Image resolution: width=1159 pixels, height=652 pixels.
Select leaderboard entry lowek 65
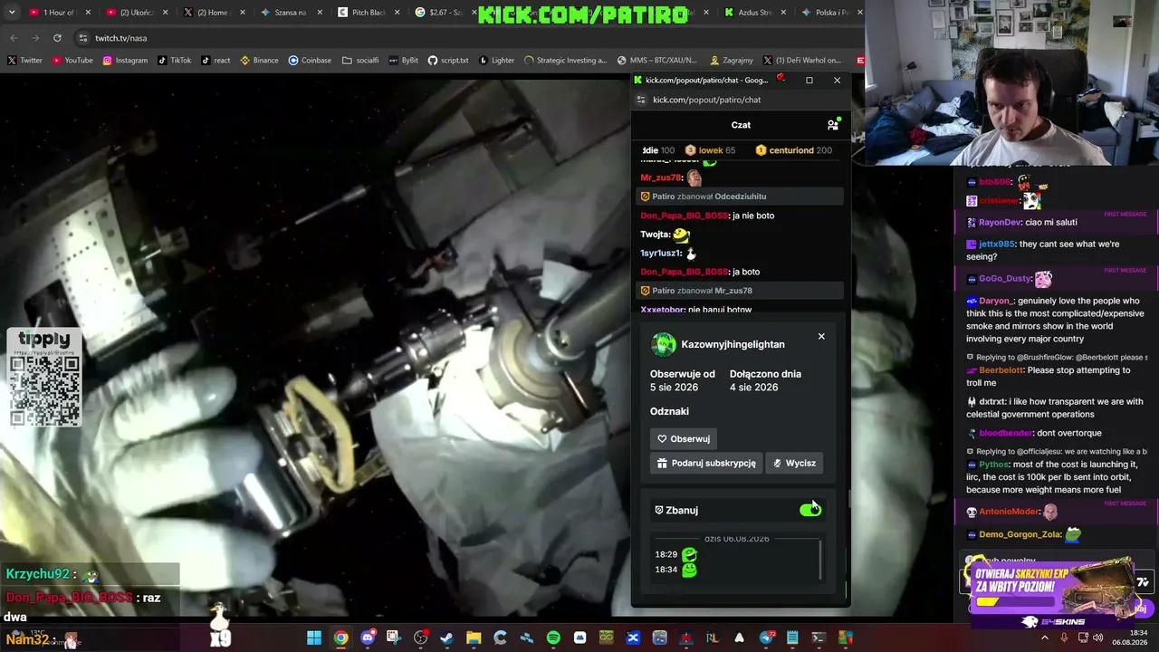click(710, 150)
